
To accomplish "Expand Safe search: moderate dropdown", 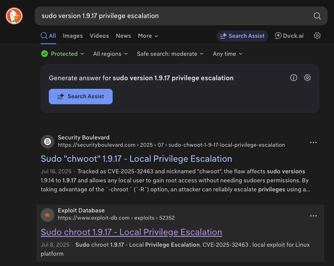I will point(170,54).
